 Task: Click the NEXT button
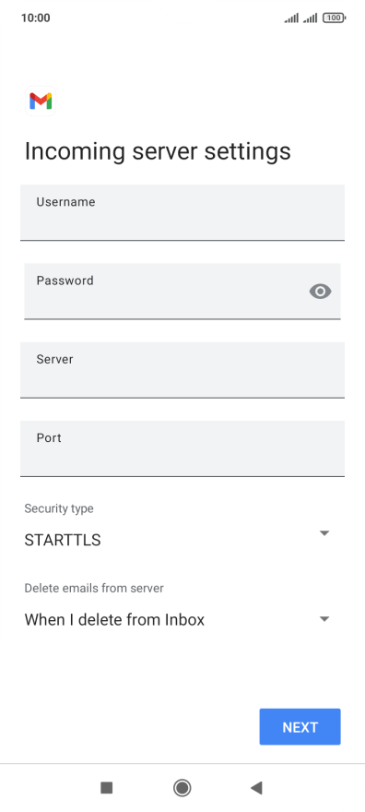(300, 727)
